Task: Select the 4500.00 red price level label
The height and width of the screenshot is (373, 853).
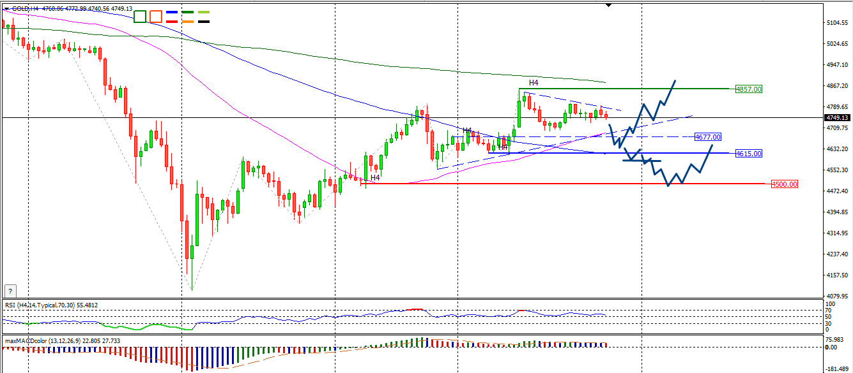Action: pyautogui.click(x=785, y=184)
